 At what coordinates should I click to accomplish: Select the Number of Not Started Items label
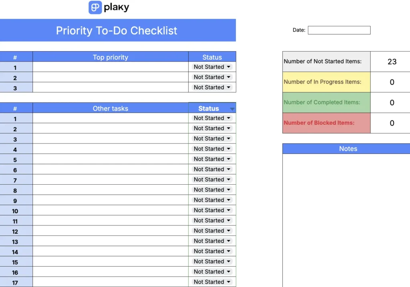(x=326, y=62)
